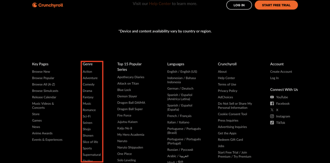
Task: Open Jujutsu Kaisen series
Action: (x=128, y=122)
